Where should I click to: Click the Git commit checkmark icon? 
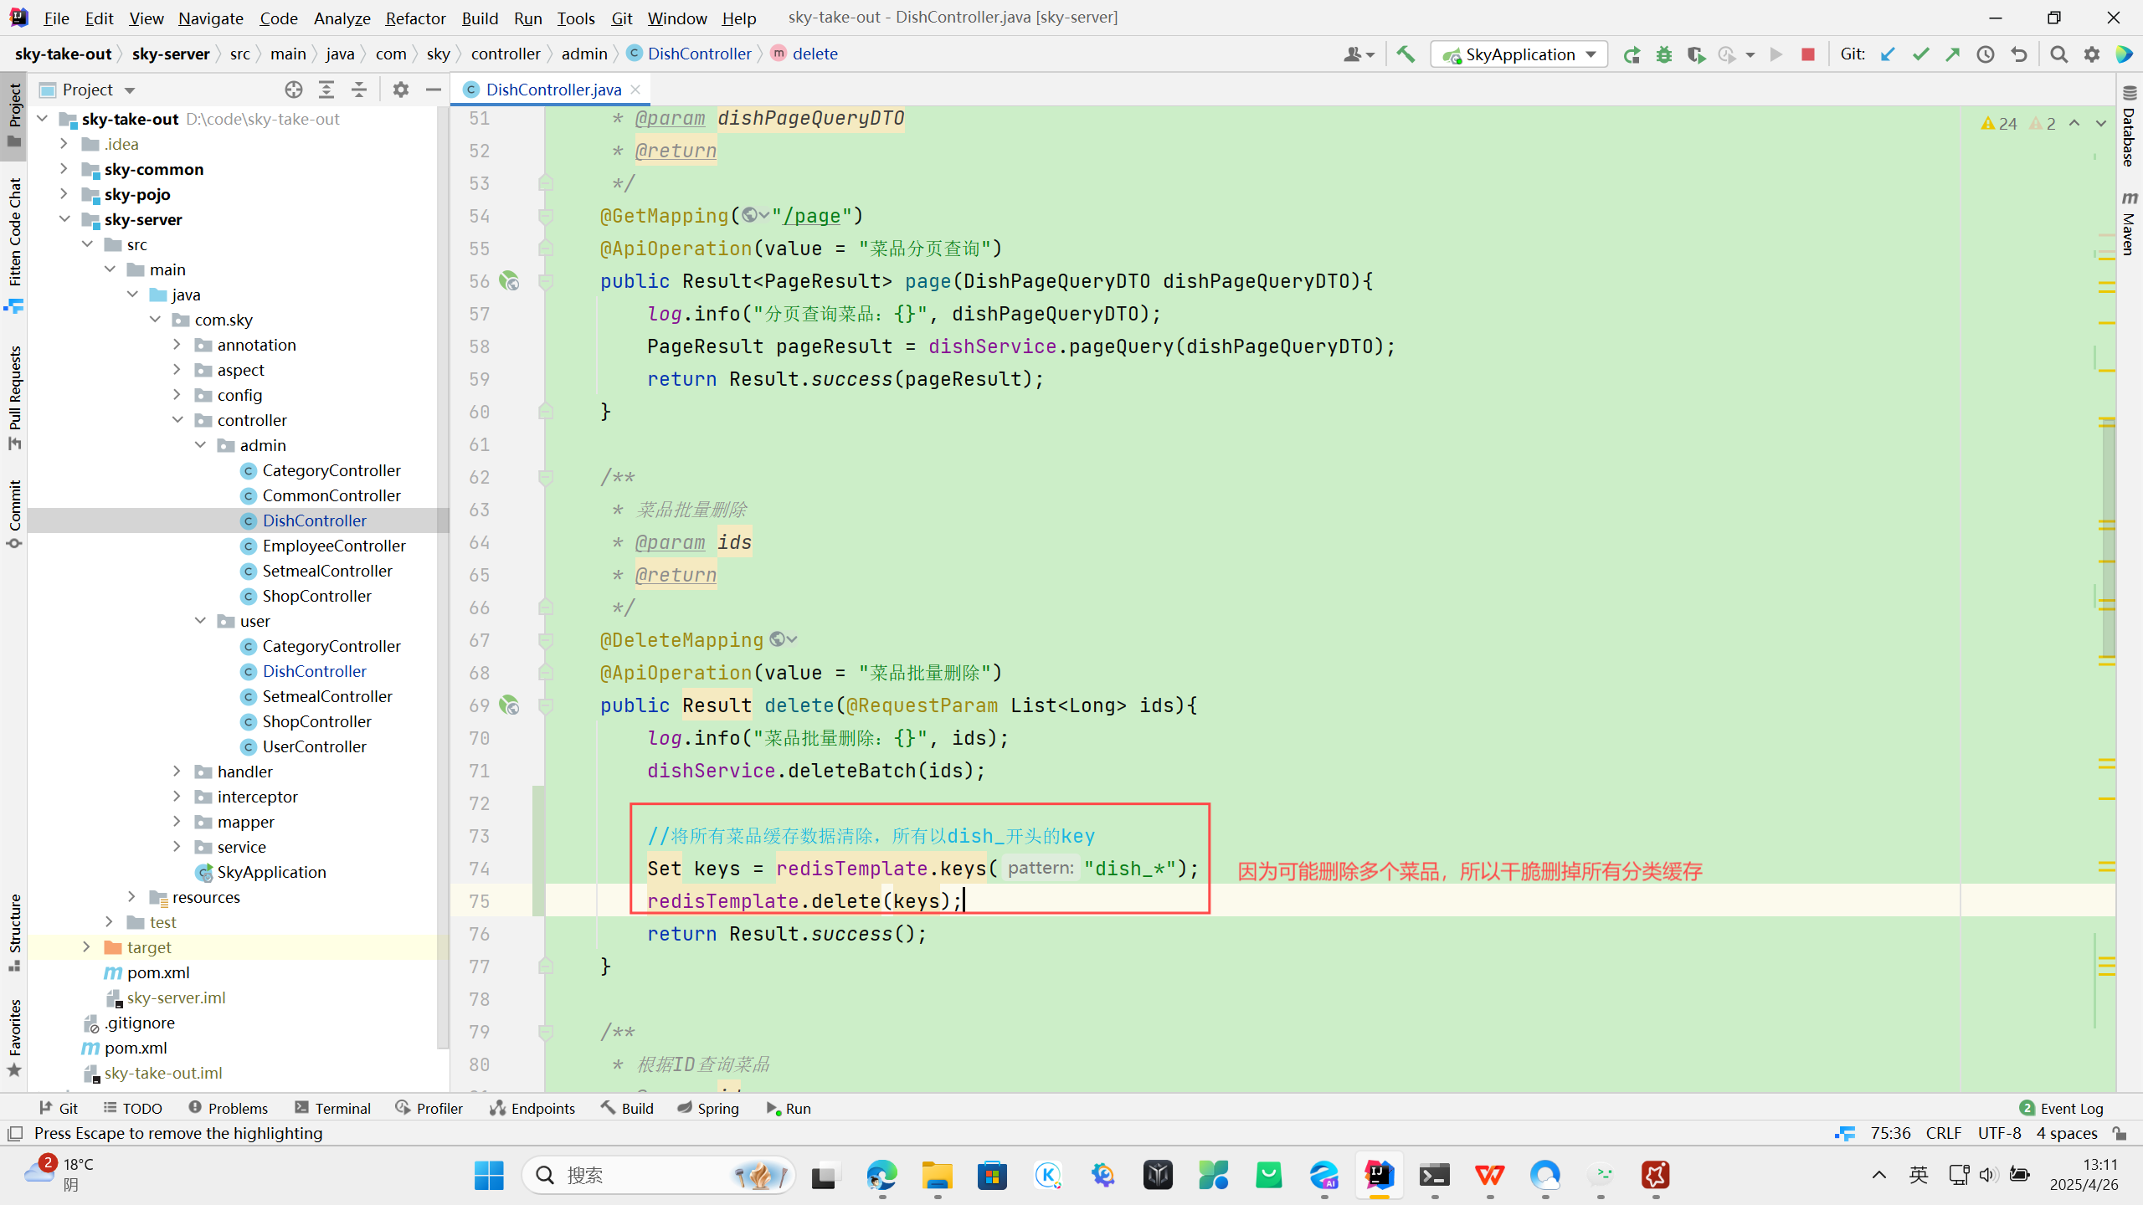(1920, 54)
